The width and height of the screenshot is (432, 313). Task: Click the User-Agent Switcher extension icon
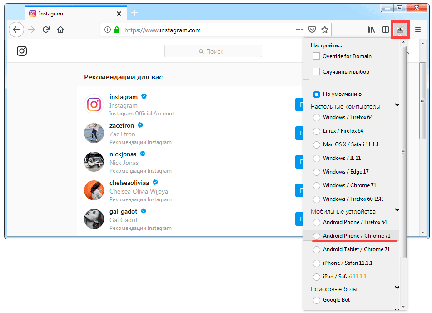(400, 30)
